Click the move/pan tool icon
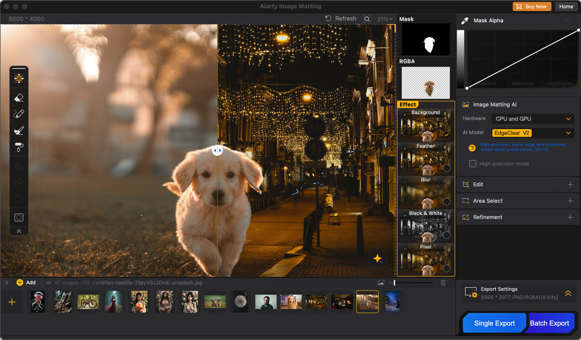Image resolution: width=581 pixels, height=340 pixels. pyautogui.click(x=19, y=79)
